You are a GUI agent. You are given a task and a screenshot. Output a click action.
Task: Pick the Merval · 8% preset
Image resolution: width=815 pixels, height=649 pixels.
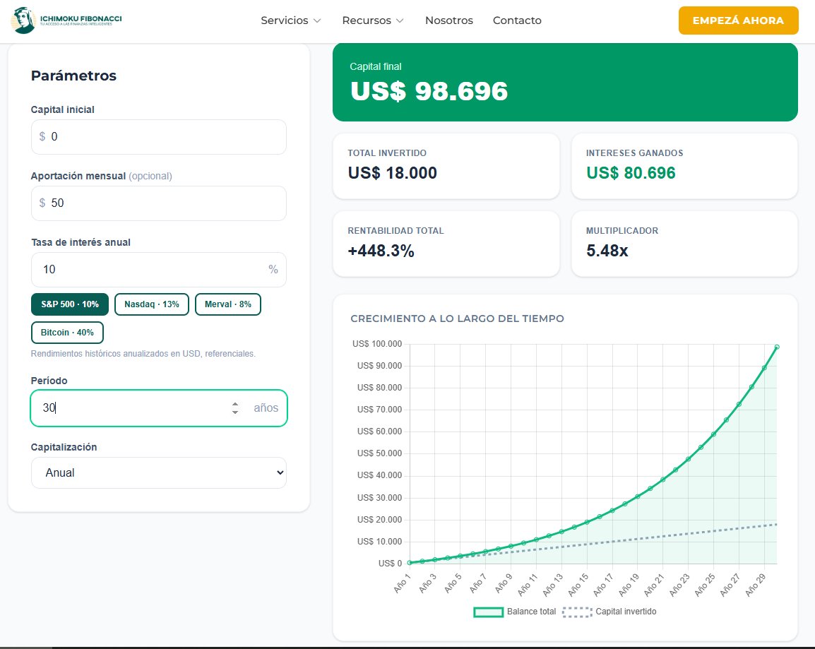[227, 304]
